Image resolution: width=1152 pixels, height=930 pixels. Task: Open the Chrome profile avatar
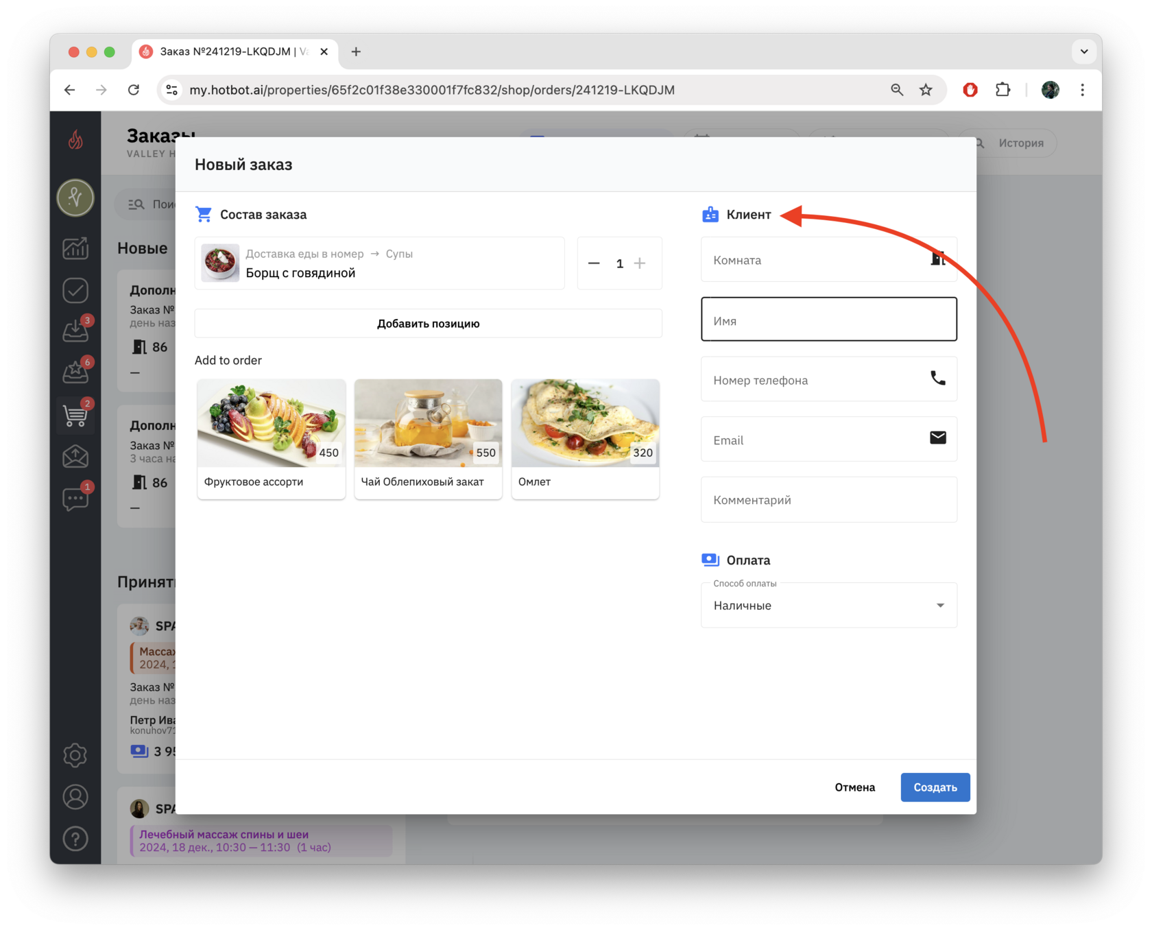pyautogui.click(x=1050, y=90)
